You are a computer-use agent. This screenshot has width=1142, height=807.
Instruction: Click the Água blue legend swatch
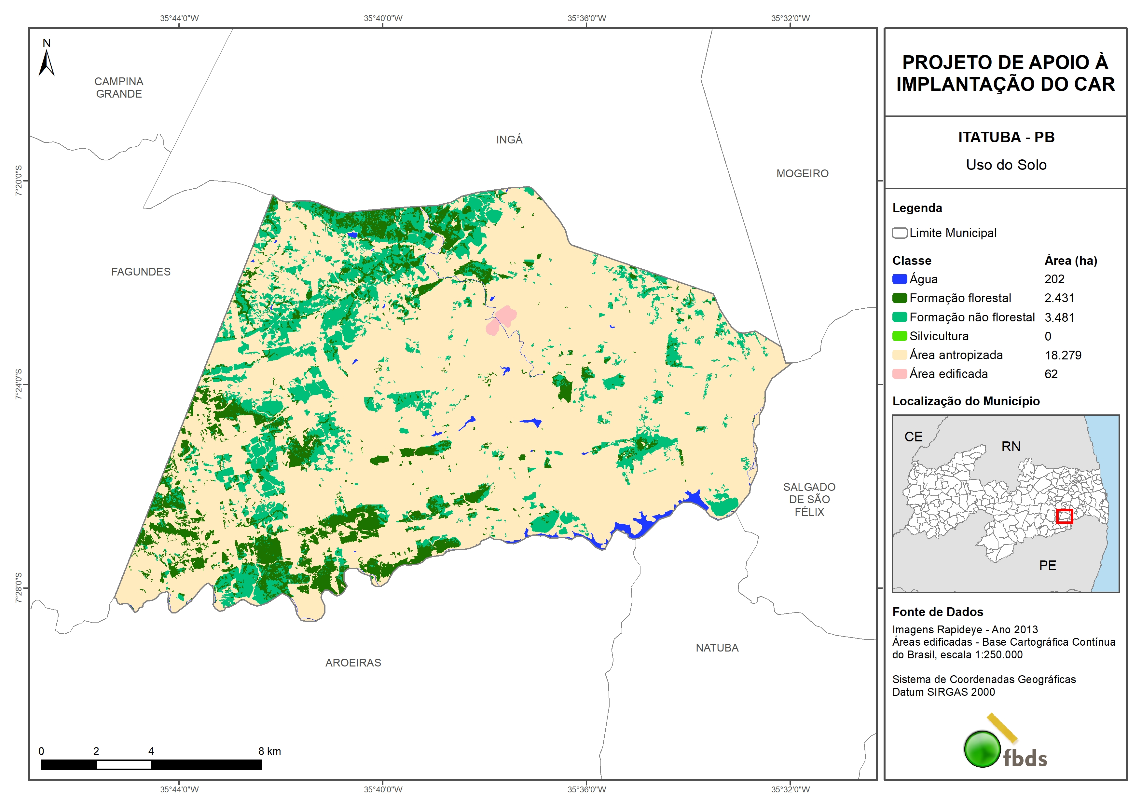(899, 279)
